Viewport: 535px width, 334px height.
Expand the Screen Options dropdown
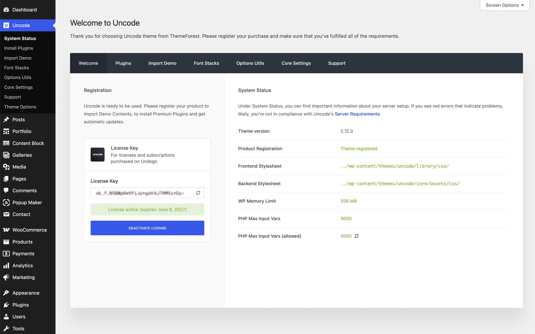(505, 5)
